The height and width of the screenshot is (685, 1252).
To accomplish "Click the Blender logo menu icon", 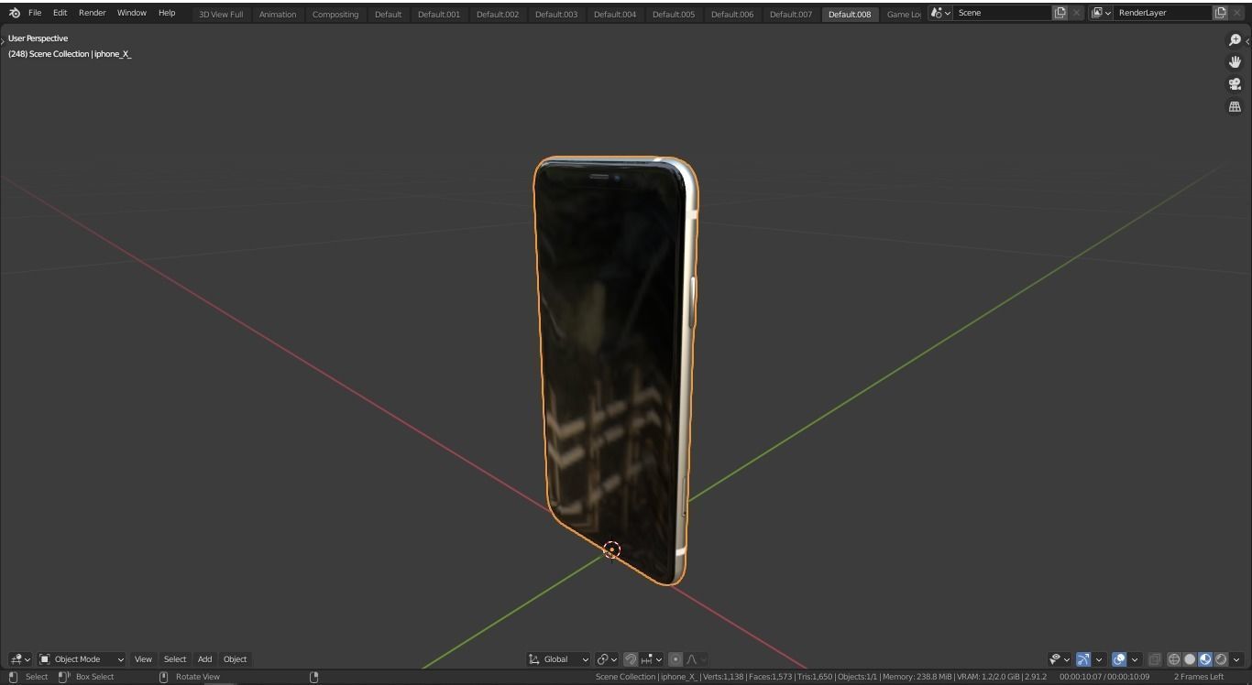I will click(14, 13).
